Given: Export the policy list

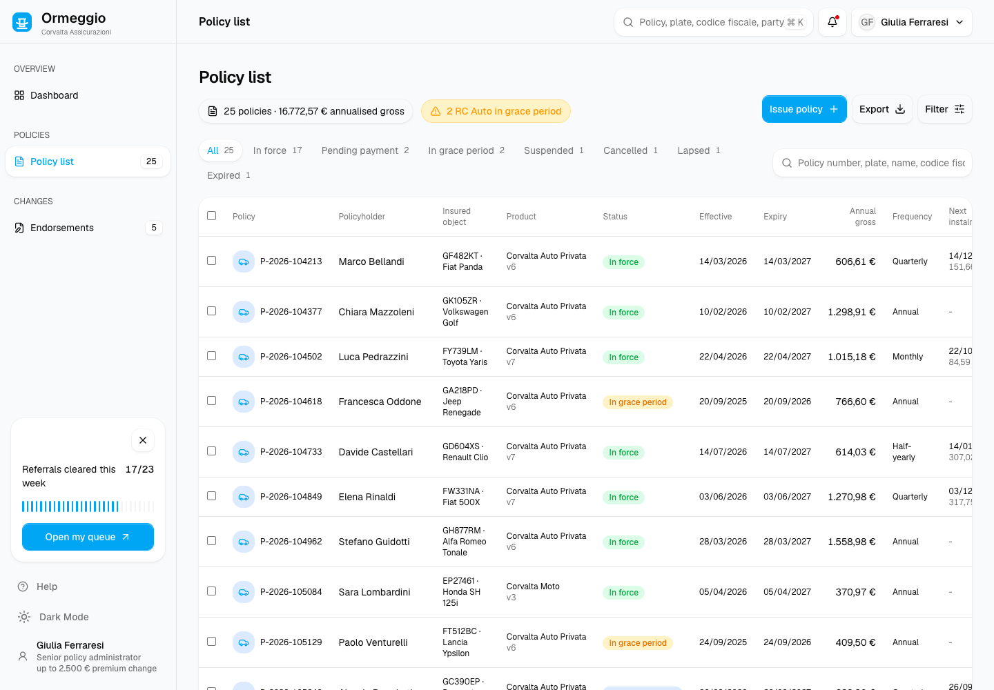Looking at the screenshot, I should point(882,109).
